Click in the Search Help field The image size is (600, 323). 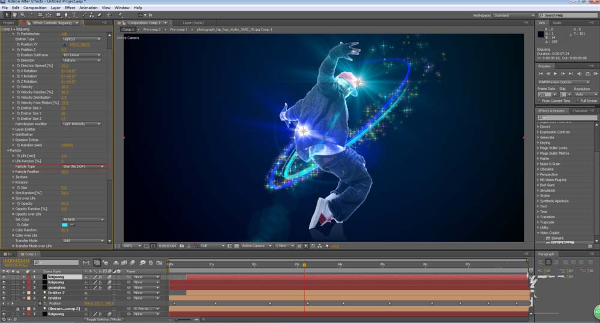(x=568, y=16)
